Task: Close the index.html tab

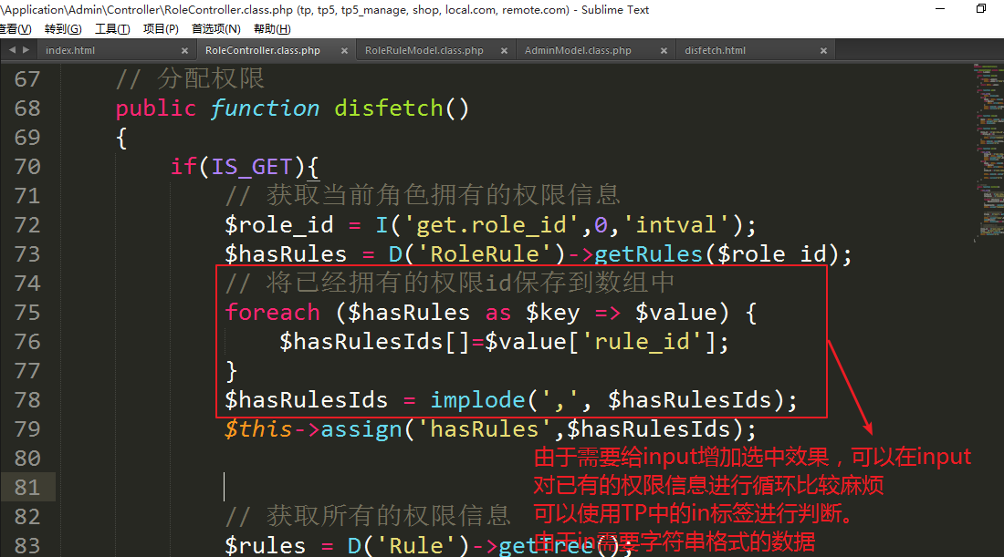Action: (184, 51)
